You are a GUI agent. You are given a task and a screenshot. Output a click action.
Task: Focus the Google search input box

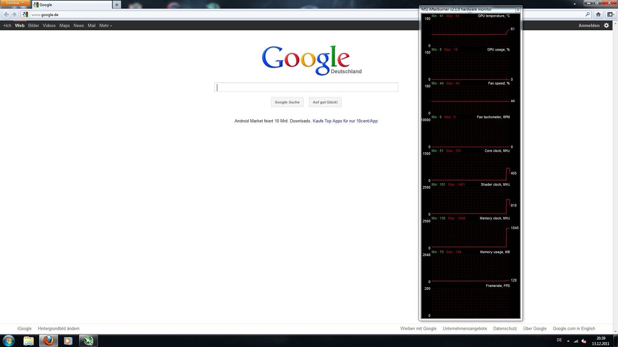click(x=306, y=87)
